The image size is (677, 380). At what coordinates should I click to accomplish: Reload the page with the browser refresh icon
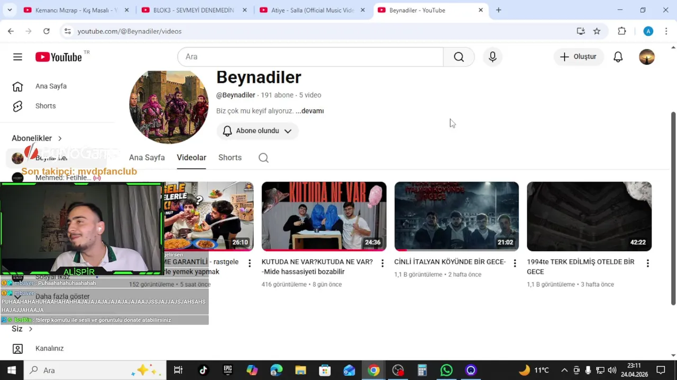[x=47, y=31]
